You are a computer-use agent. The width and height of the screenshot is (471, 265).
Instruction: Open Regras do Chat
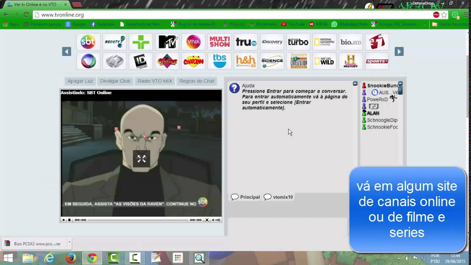(x=197, y=81)
